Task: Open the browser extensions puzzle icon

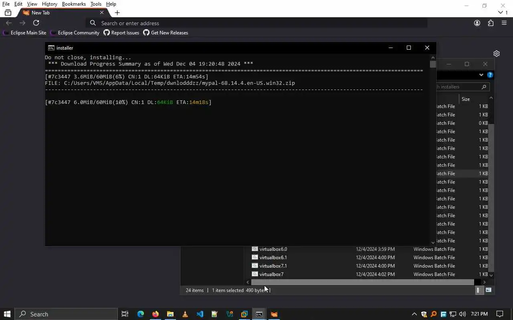Action: pyautogui.click(x=491, y=23)
